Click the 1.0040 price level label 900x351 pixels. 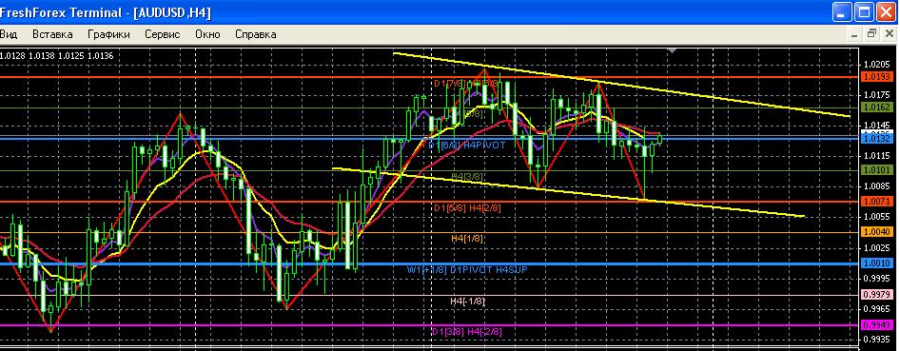pyautogui.click(x=876, y=232)
